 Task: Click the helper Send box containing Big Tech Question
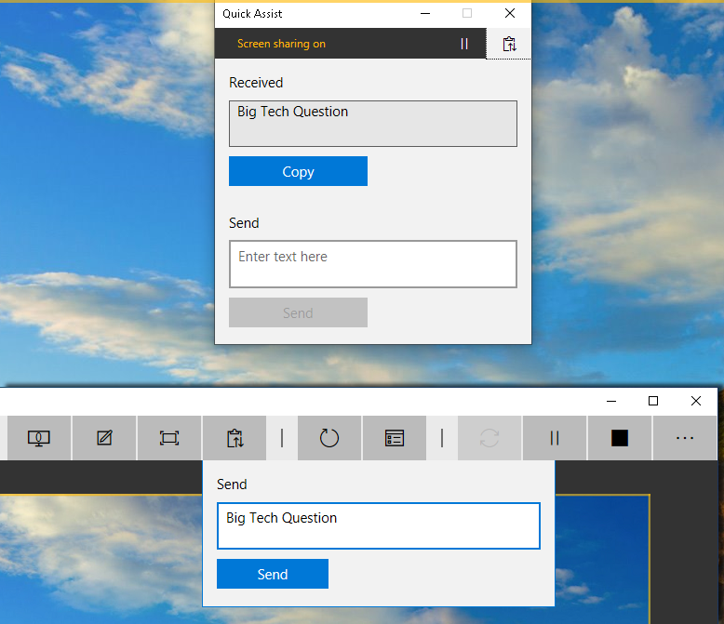pos(379,525)
